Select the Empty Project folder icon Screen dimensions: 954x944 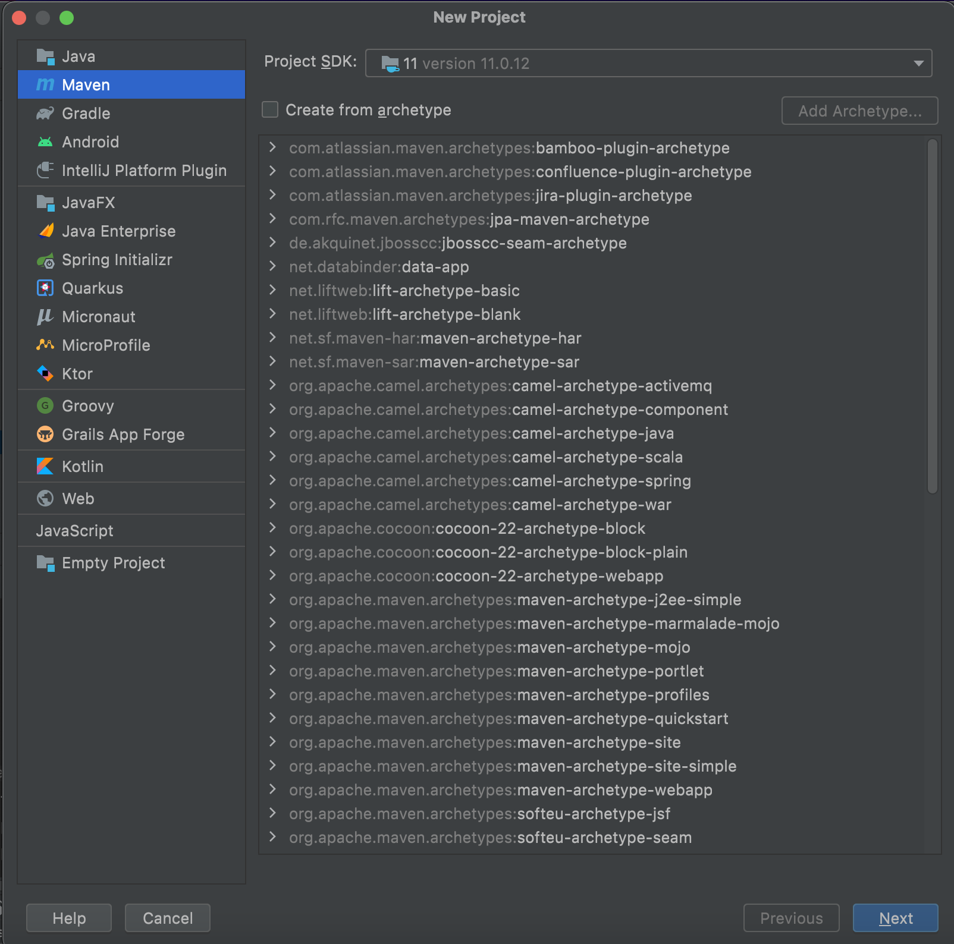click(45, 563)
